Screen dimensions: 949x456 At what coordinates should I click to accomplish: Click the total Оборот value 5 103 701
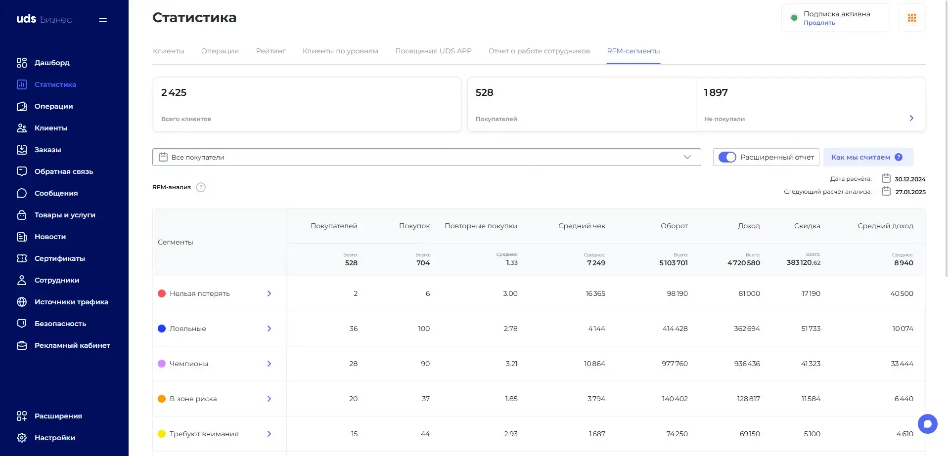click(673, 263)
